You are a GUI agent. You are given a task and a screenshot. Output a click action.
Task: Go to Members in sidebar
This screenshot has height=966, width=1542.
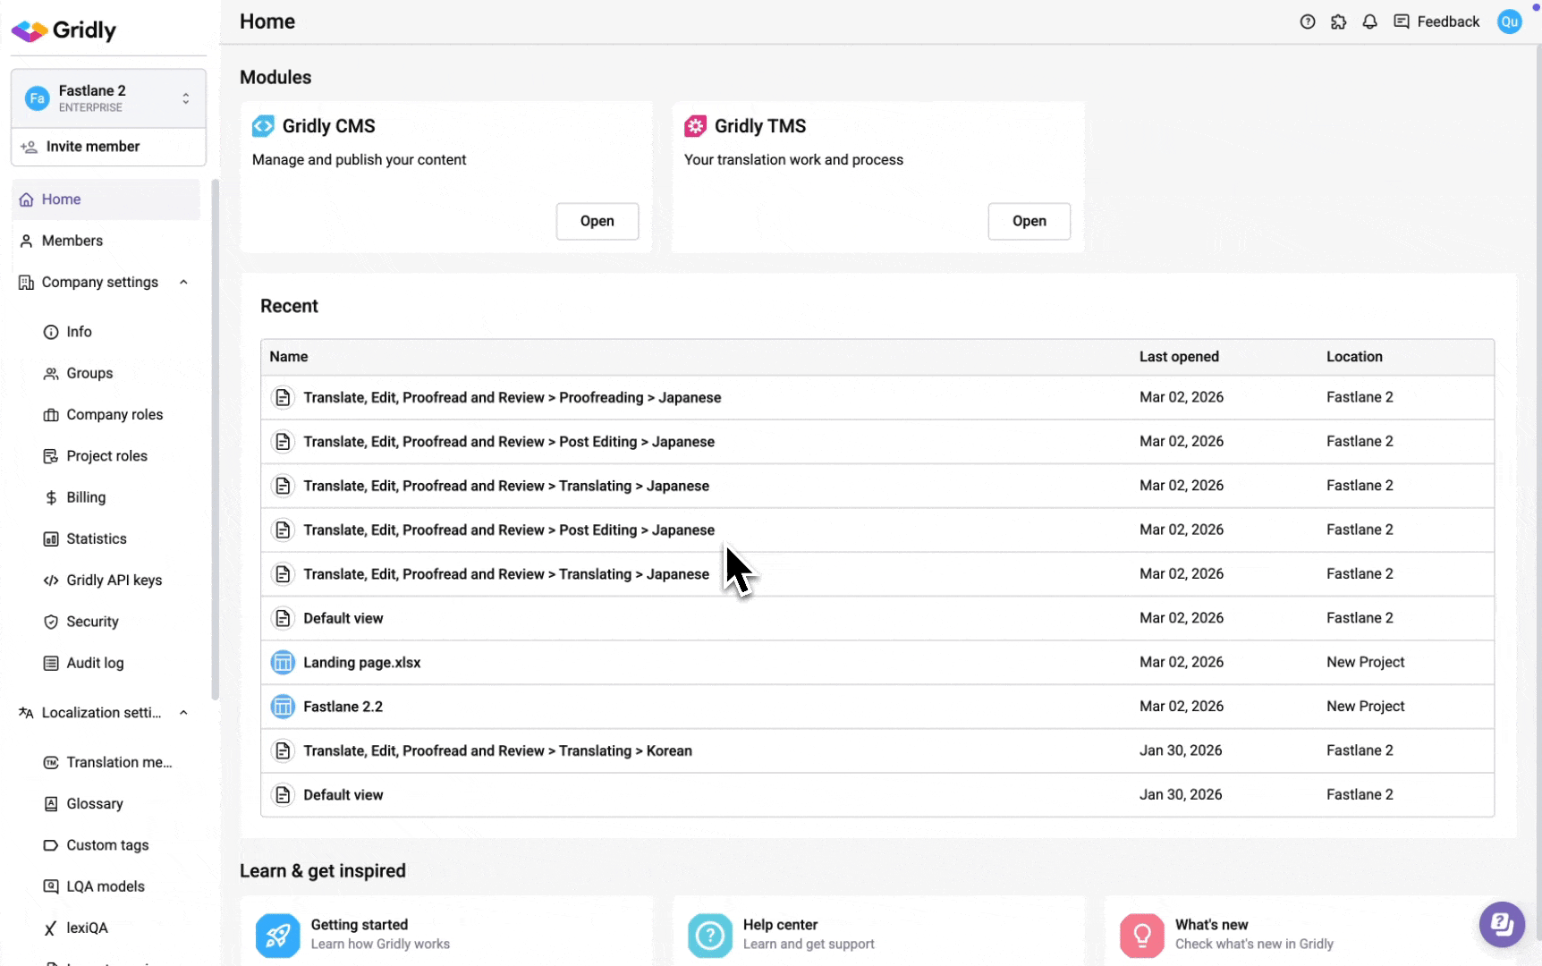[72, 241]
